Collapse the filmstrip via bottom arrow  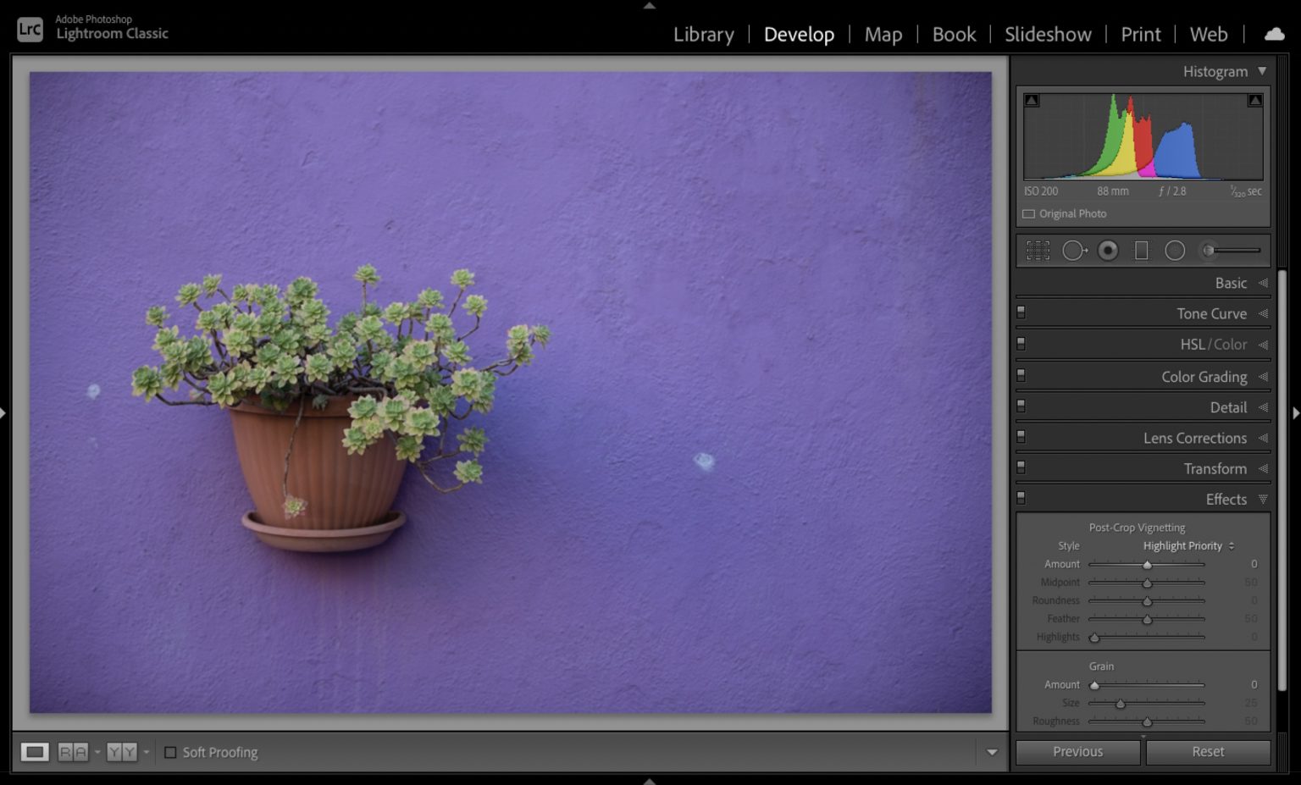point(650,781)
